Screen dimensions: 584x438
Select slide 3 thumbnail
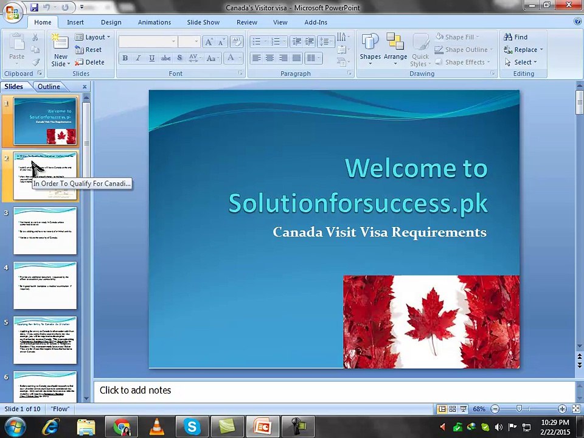[x=45, y=231]
